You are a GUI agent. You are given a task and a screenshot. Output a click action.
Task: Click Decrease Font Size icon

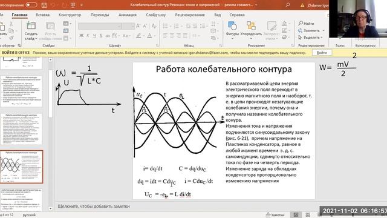coord(145,26)
